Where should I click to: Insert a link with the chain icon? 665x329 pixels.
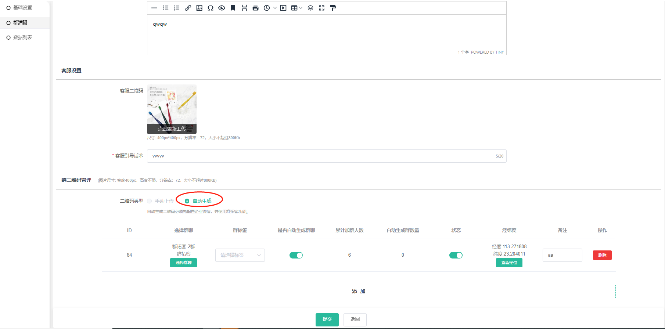pyautogui.click(x=188, y=8)
